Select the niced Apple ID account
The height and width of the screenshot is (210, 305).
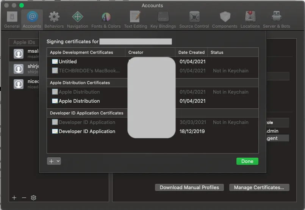[24, 84]
